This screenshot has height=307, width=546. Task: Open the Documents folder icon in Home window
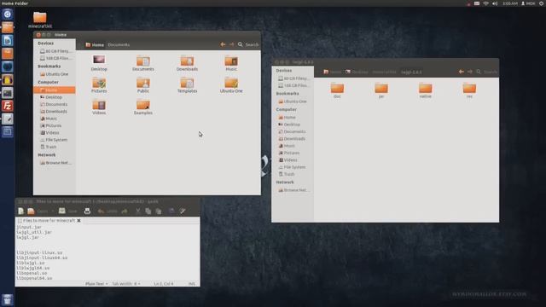tap(143, 62)
